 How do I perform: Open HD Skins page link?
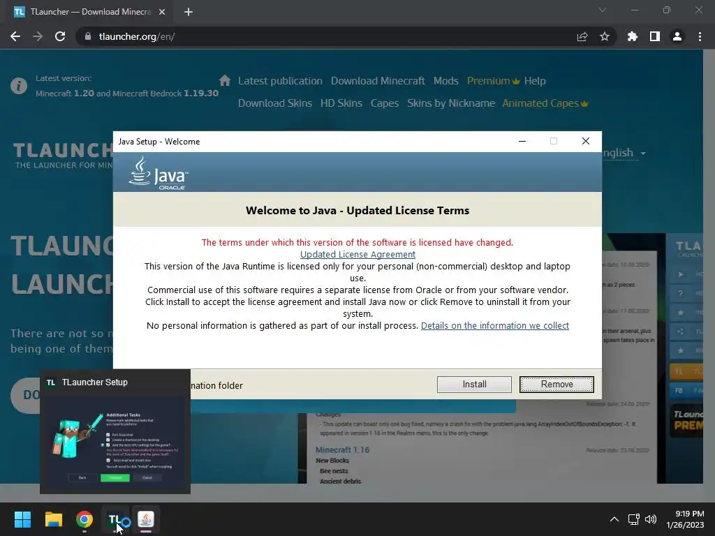[341, 103]
